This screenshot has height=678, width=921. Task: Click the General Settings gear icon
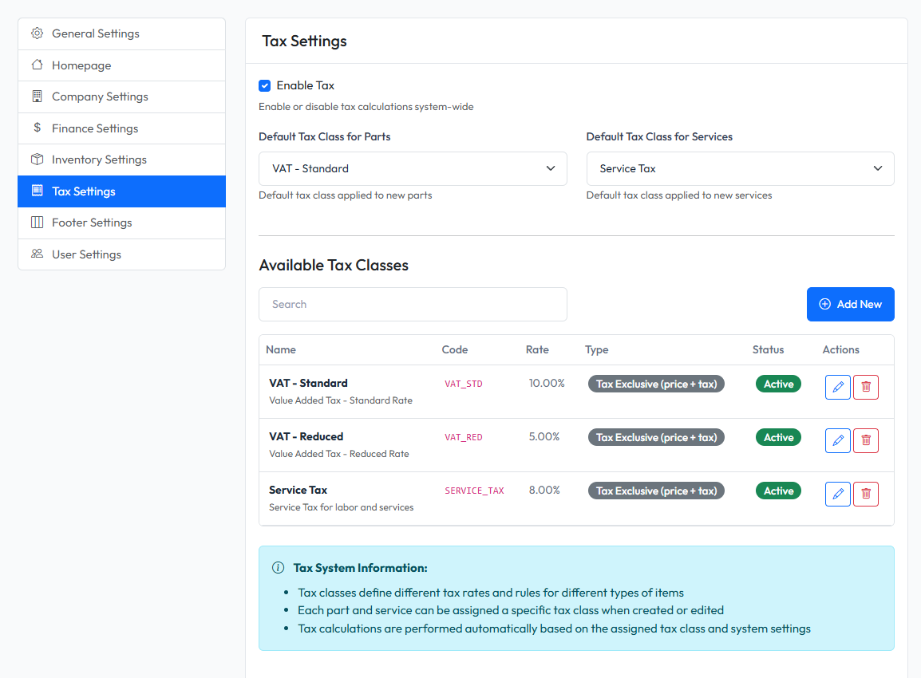tap(36, 34)
